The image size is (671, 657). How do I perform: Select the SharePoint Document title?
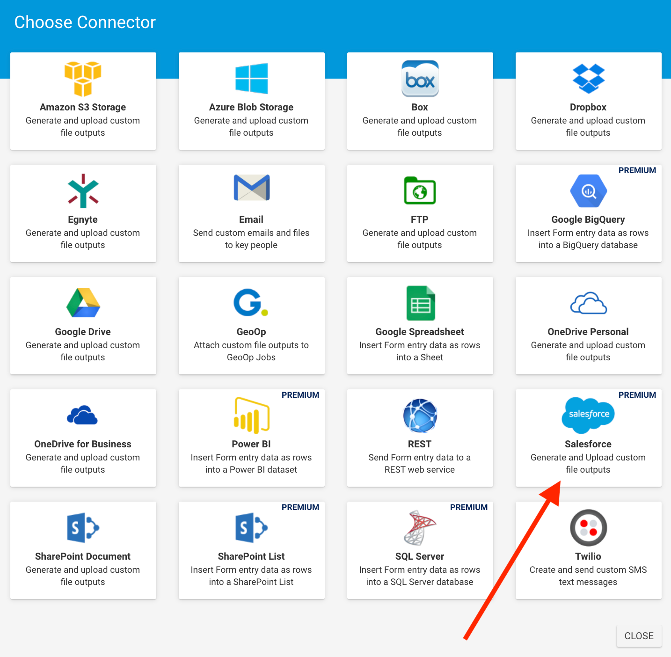(83, 556)
